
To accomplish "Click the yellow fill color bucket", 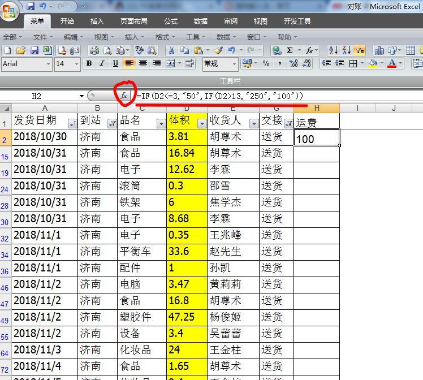I will [x=373, y=64].
